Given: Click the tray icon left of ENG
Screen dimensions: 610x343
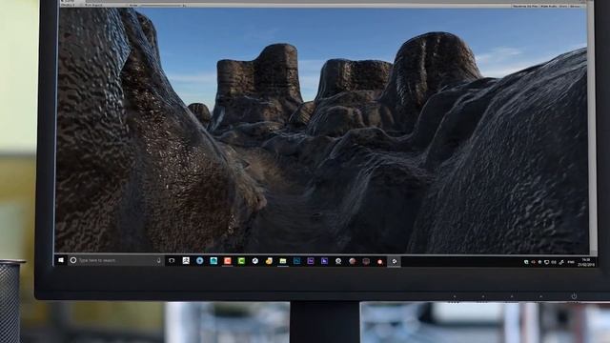Looking at the screenshot, I should [x=561, y=263].
